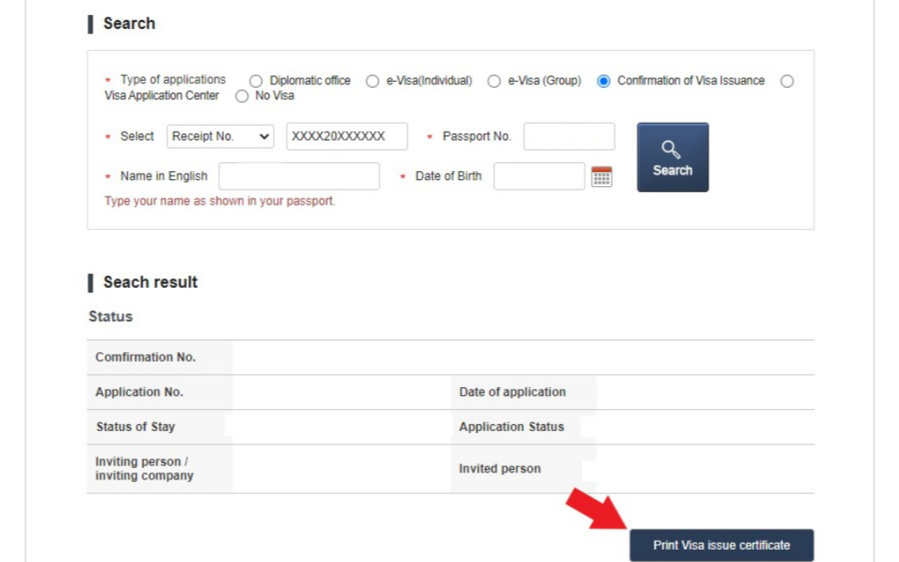The height and width of the screenshot is (562, 899).
Task: Open the date of birth calendar picker
Action: point(601,177)
